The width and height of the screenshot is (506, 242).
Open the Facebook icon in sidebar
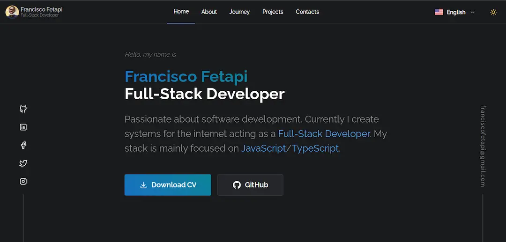[23, 145]
